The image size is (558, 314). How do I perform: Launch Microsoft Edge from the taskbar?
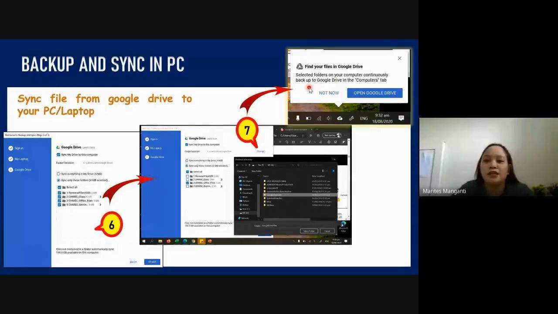(x=185, y=241)
